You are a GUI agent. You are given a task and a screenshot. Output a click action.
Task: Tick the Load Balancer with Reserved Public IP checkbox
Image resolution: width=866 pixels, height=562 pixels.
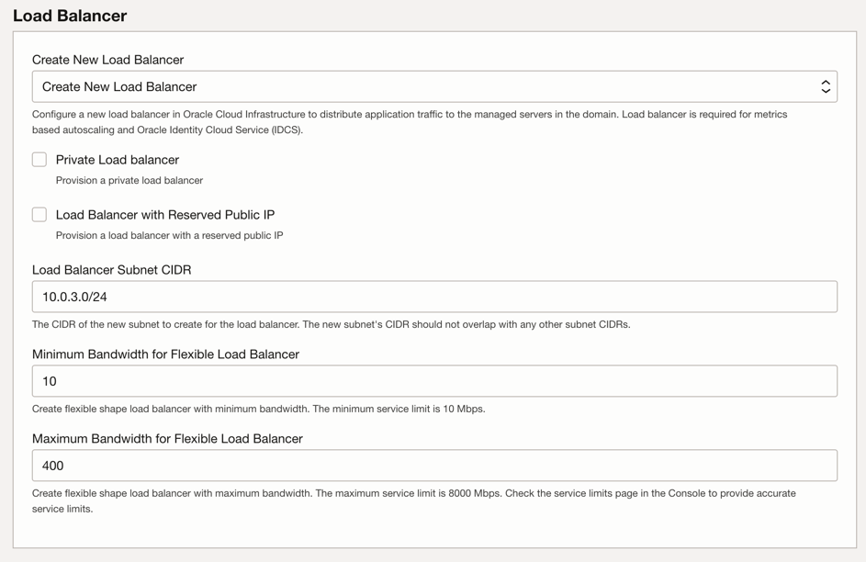39,215
